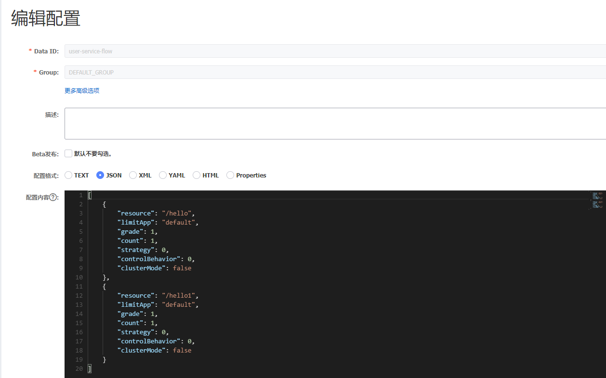This screenshot has width=606, height=378.
Task: Select the JSON format radio button
Action: (100, 175)
